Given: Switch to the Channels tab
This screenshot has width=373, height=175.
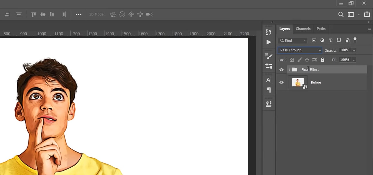Looking at the screenshot, I should pyautogui.click(x=303, y=29).
